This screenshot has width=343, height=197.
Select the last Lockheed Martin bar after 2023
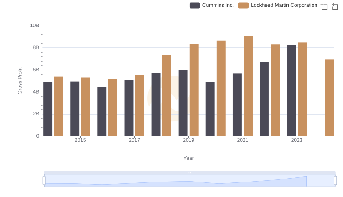(329, 98)
